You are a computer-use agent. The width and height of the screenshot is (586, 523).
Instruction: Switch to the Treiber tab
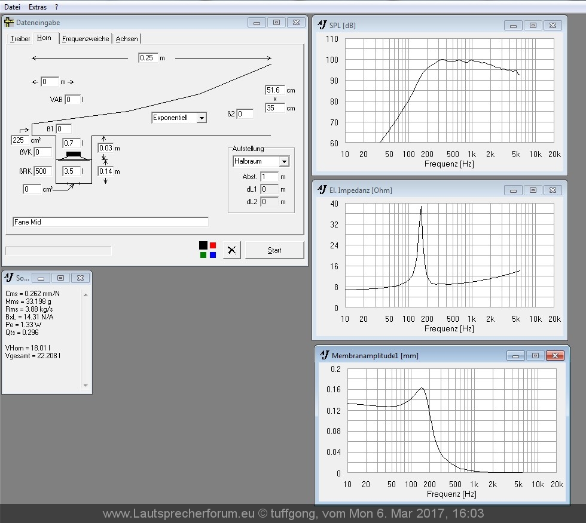20,39
